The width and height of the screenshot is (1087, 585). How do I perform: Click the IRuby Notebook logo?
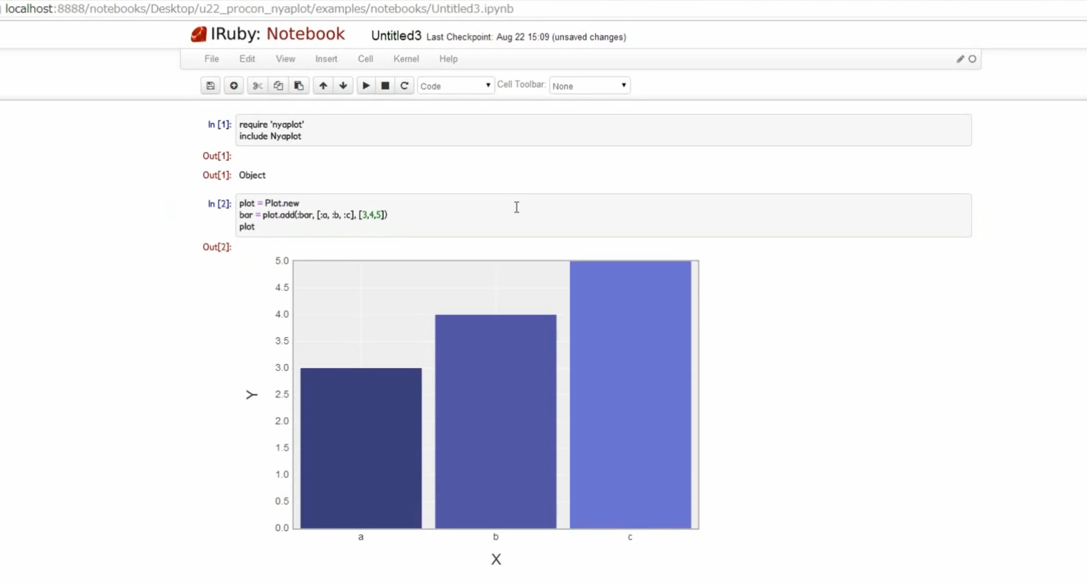pyautogui.click(x=268, y=34)
